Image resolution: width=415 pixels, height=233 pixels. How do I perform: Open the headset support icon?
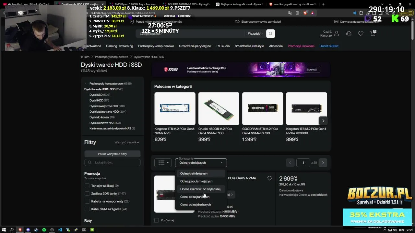(x=349, y=34)
